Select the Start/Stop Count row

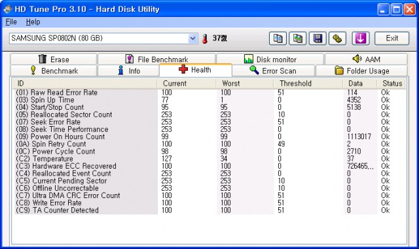(209, 107)
